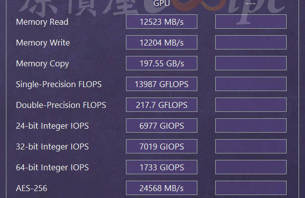305x198 pixels.
Task: Select the AES-256 24568 MB/s result box
Action: coord(162,188)
